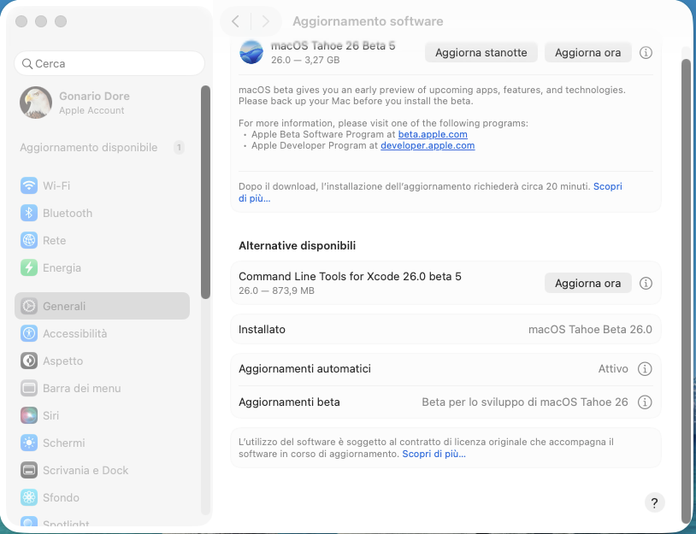Click macOS Tahoe 26 Beta 5 icon

(x=251, y=52)
